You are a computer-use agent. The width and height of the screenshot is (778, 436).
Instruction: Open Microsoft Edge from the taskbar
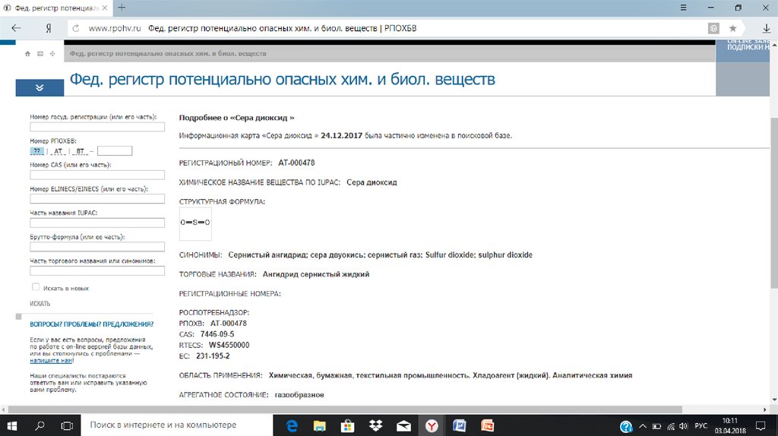[x=292, y=425]
